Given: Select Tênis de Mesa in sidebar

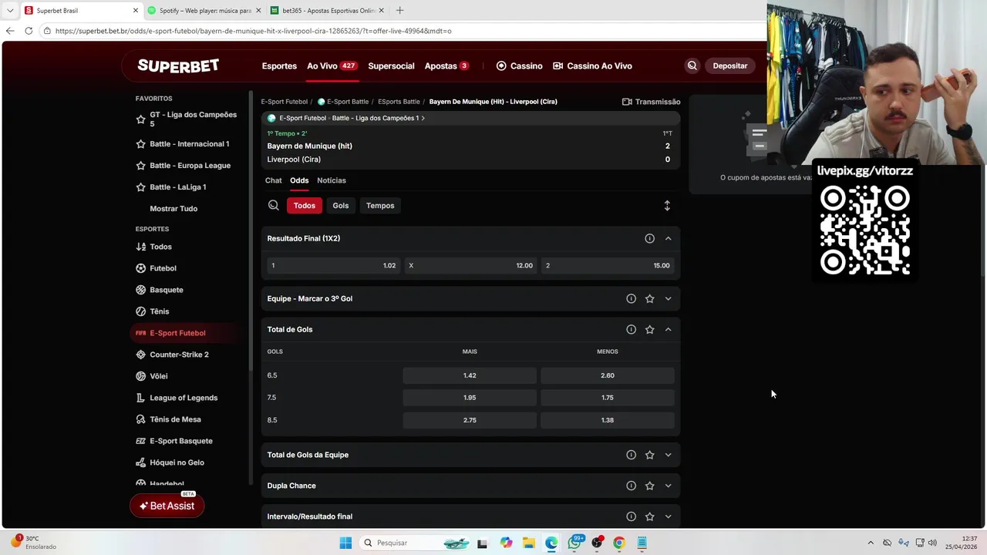Looking at the screenshot, I should pyautogui.click(x=175, y=419).
